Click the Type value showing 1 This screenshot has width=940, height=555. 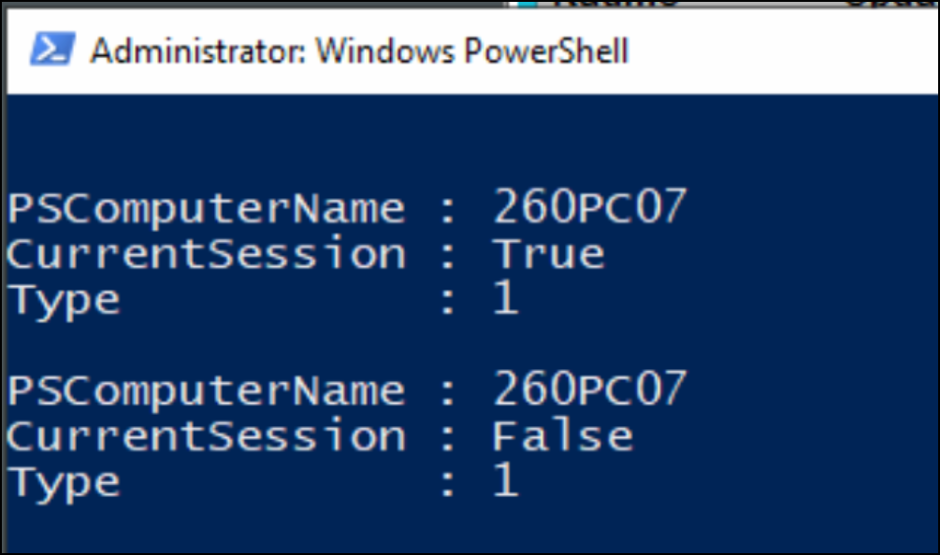(512, 298)
